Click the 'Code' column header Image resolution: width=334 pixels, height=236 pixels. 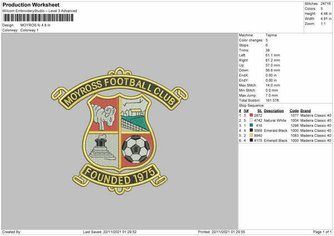[294, 111]
